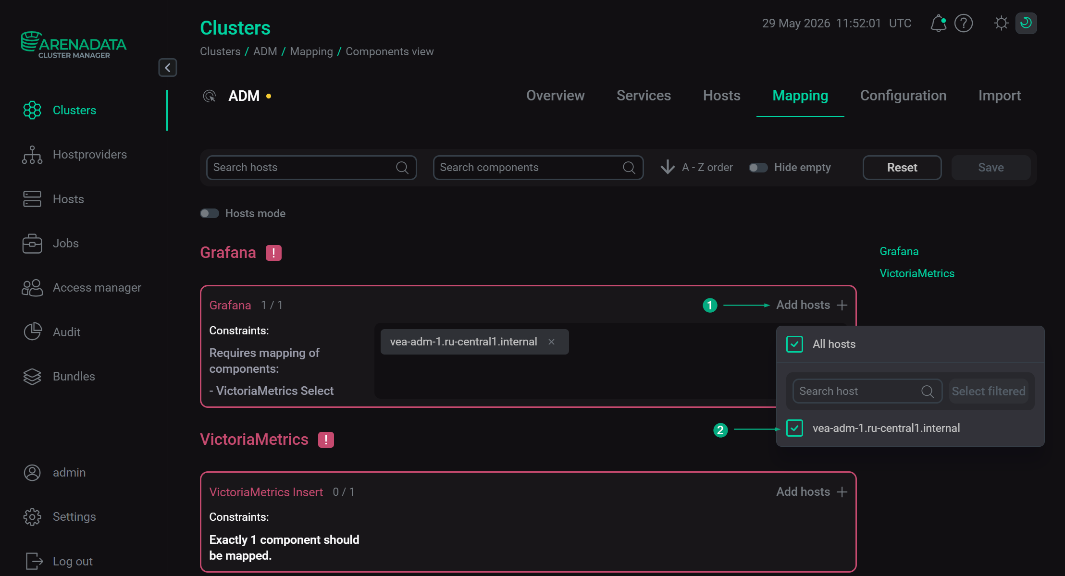Click the magnifier in Search host popup
This screenshot has width=1065, height=576.
click(x=928, y=391)
